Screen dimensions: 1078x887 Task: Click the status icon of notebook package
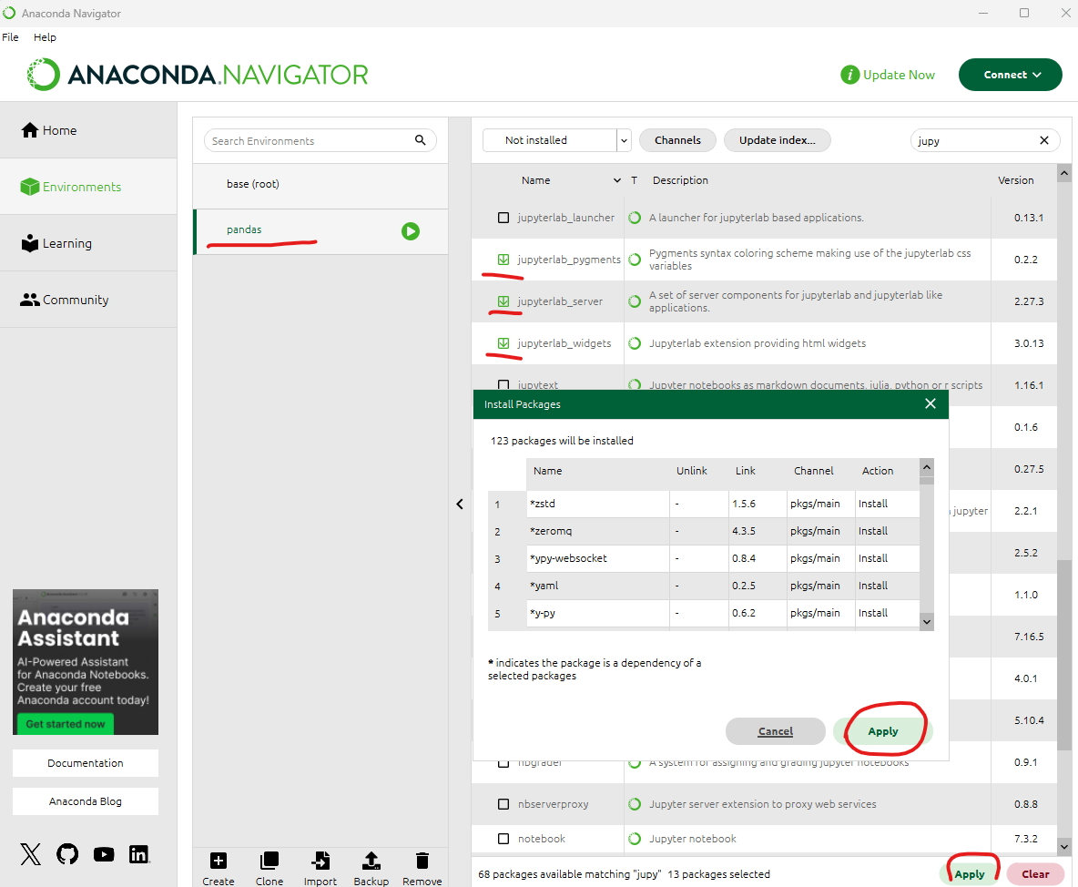pyautogui.click(x=635, y=838)
